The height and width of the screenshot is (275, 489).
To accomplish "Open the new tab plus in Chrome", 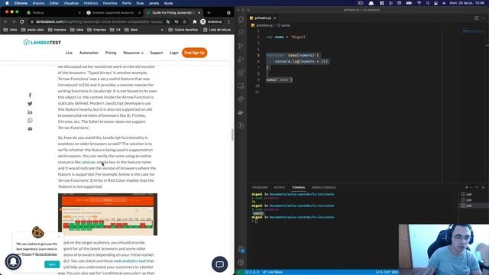I will click(209, 13).
